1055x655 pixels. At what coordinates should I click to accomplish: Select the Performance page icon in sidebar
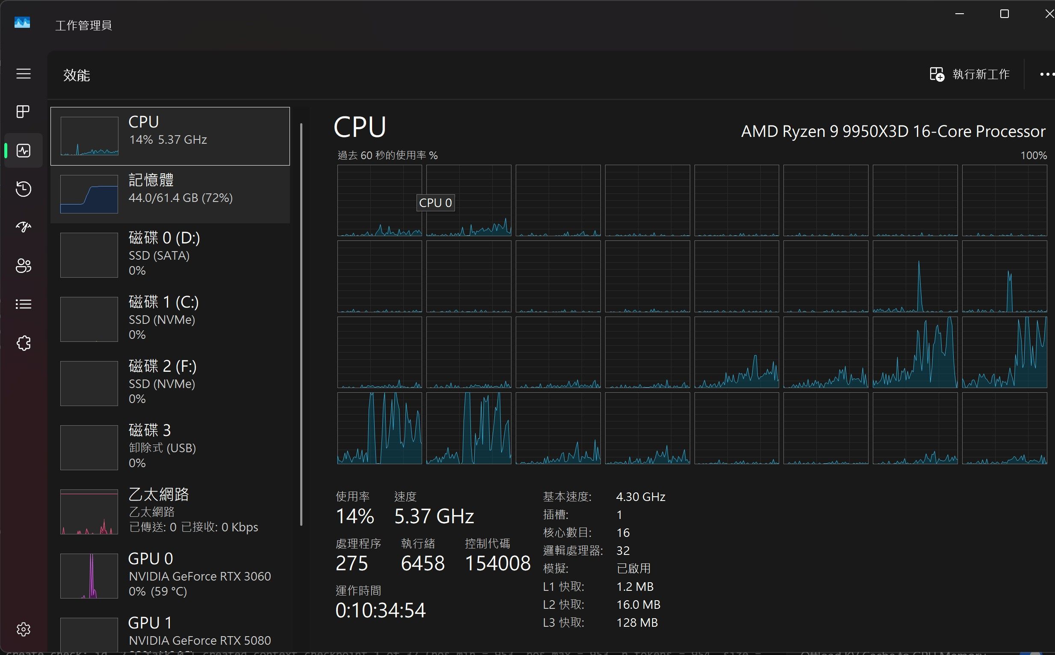tap(24, 150)
